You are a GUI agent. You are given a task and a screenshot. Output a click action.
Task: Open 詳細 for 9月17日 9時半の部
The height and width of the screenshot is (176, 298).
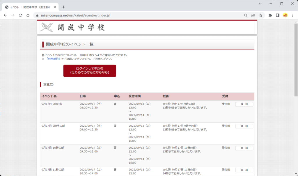(244, 126)
